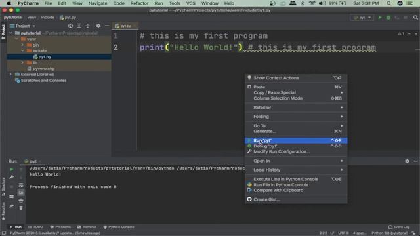Rerun 'pyt' from the Run panel

tap(12, 169)
